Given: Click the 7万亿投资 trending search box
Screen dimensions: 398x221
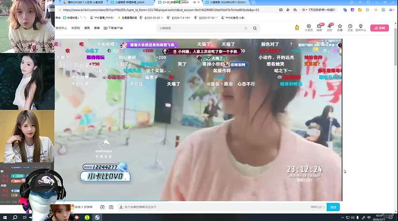Looking at the screenshot, I should [319, 10].
